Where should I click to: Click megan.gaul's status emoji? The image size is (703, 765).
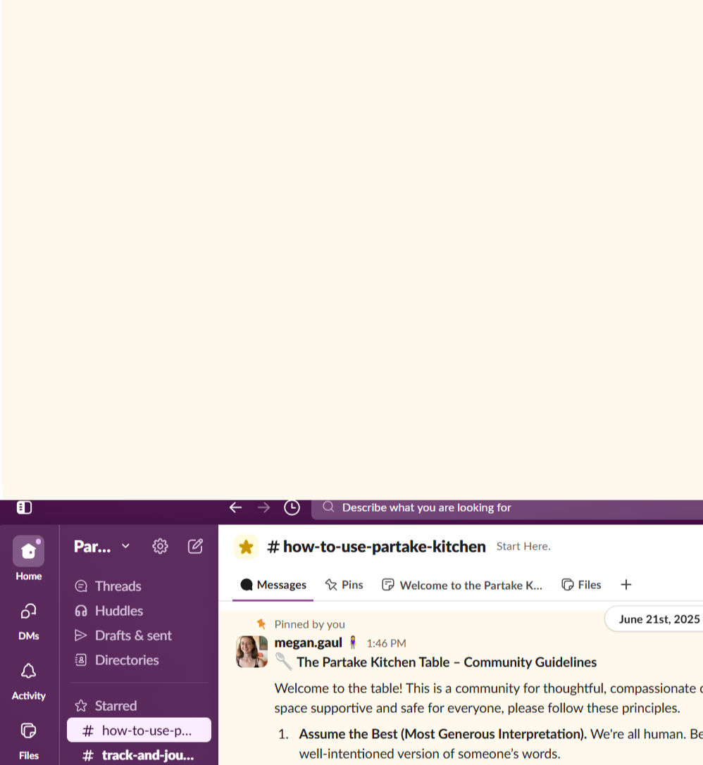[x=353, y=643]
